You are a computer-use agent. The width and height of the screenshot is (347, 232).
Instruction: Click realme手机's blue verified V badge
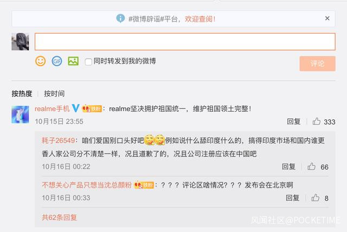[75, 108]
